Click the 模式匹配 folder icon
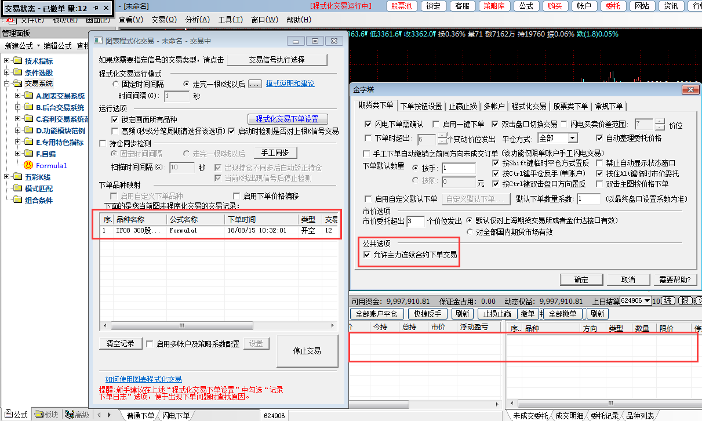 (18, 188)
